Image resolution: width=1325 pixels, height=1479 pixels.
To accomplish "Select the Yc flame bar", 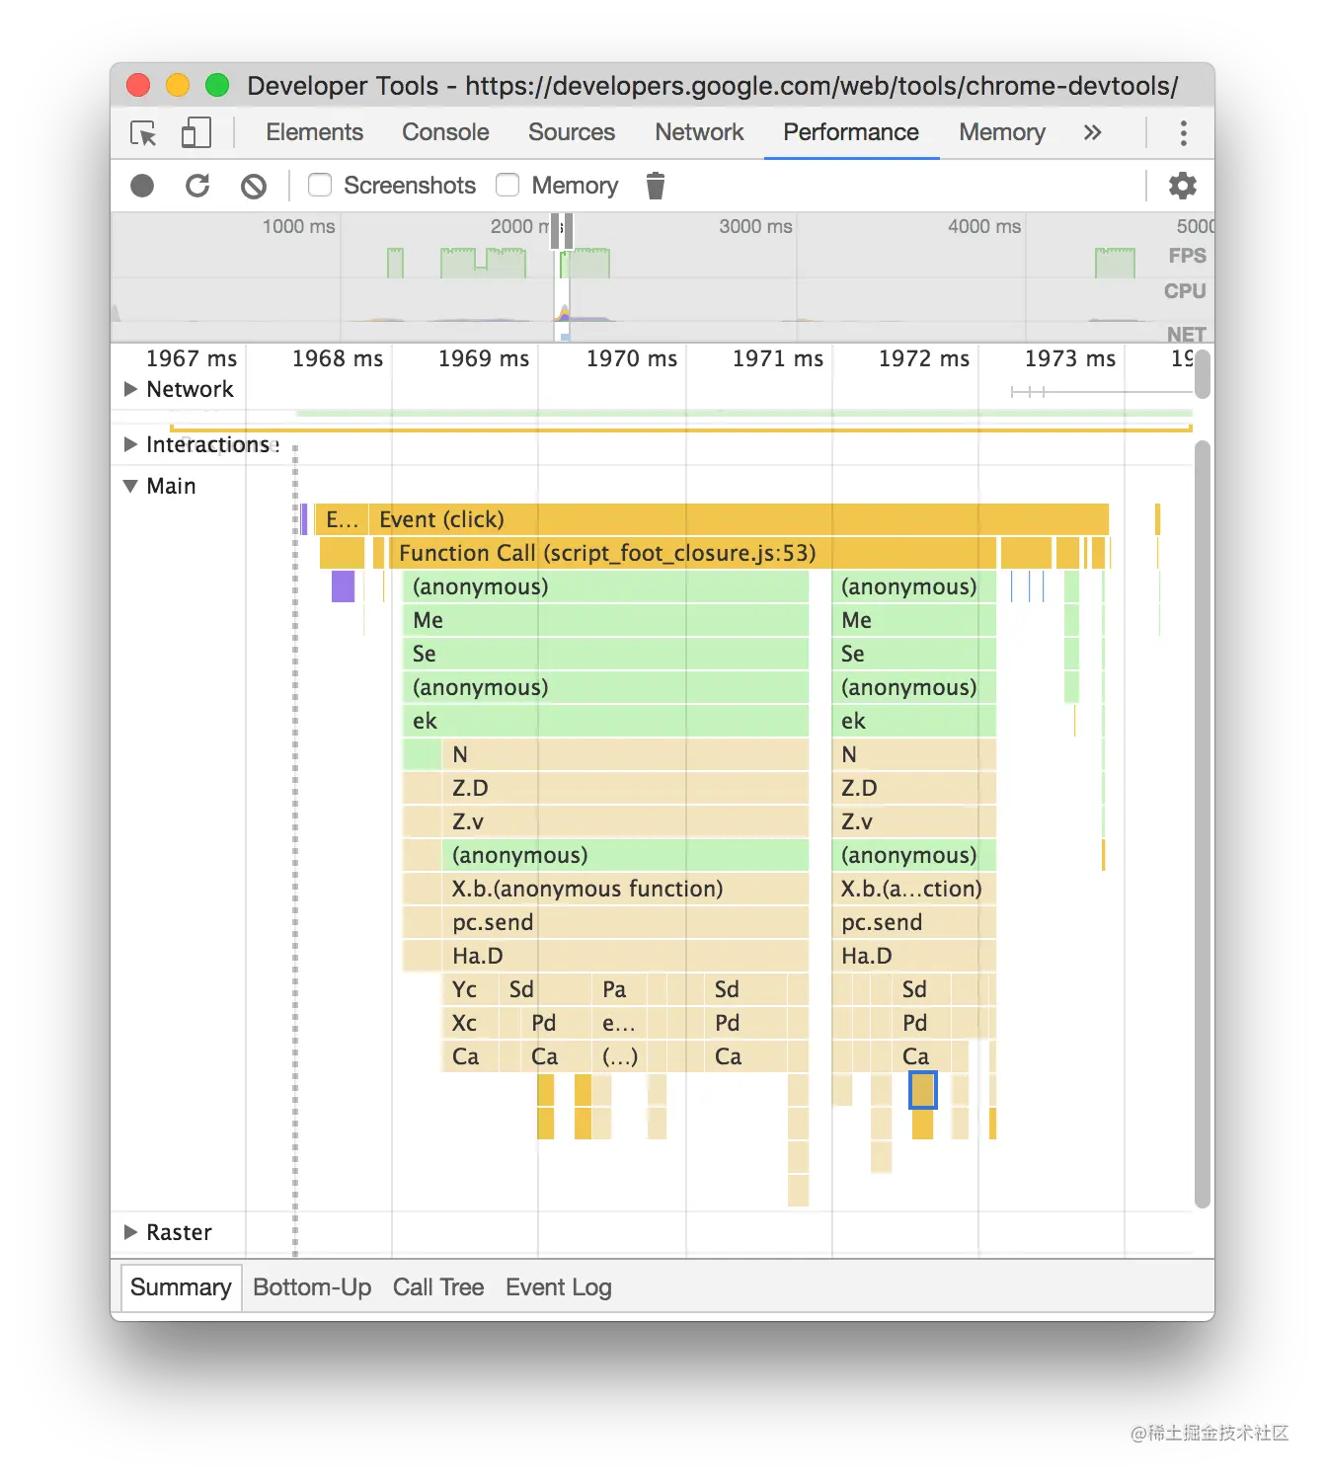I will (469, 989).
